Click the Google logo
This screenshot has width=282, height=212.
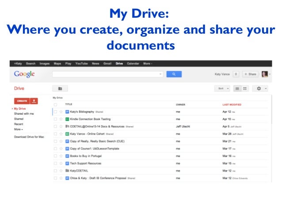[x=24, y=74]
